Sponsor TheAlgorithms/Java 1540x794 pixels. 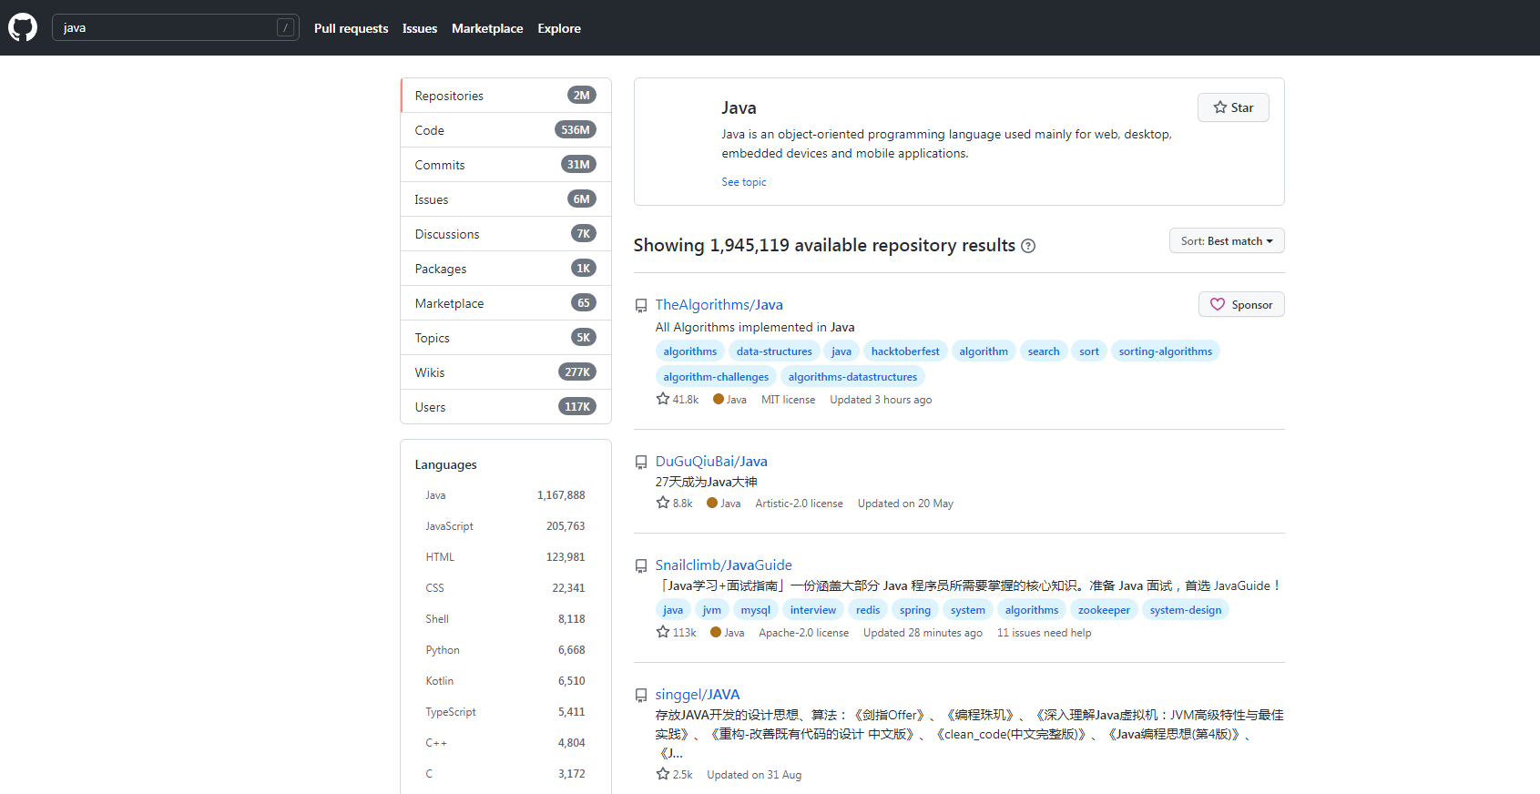[1241, 304]
